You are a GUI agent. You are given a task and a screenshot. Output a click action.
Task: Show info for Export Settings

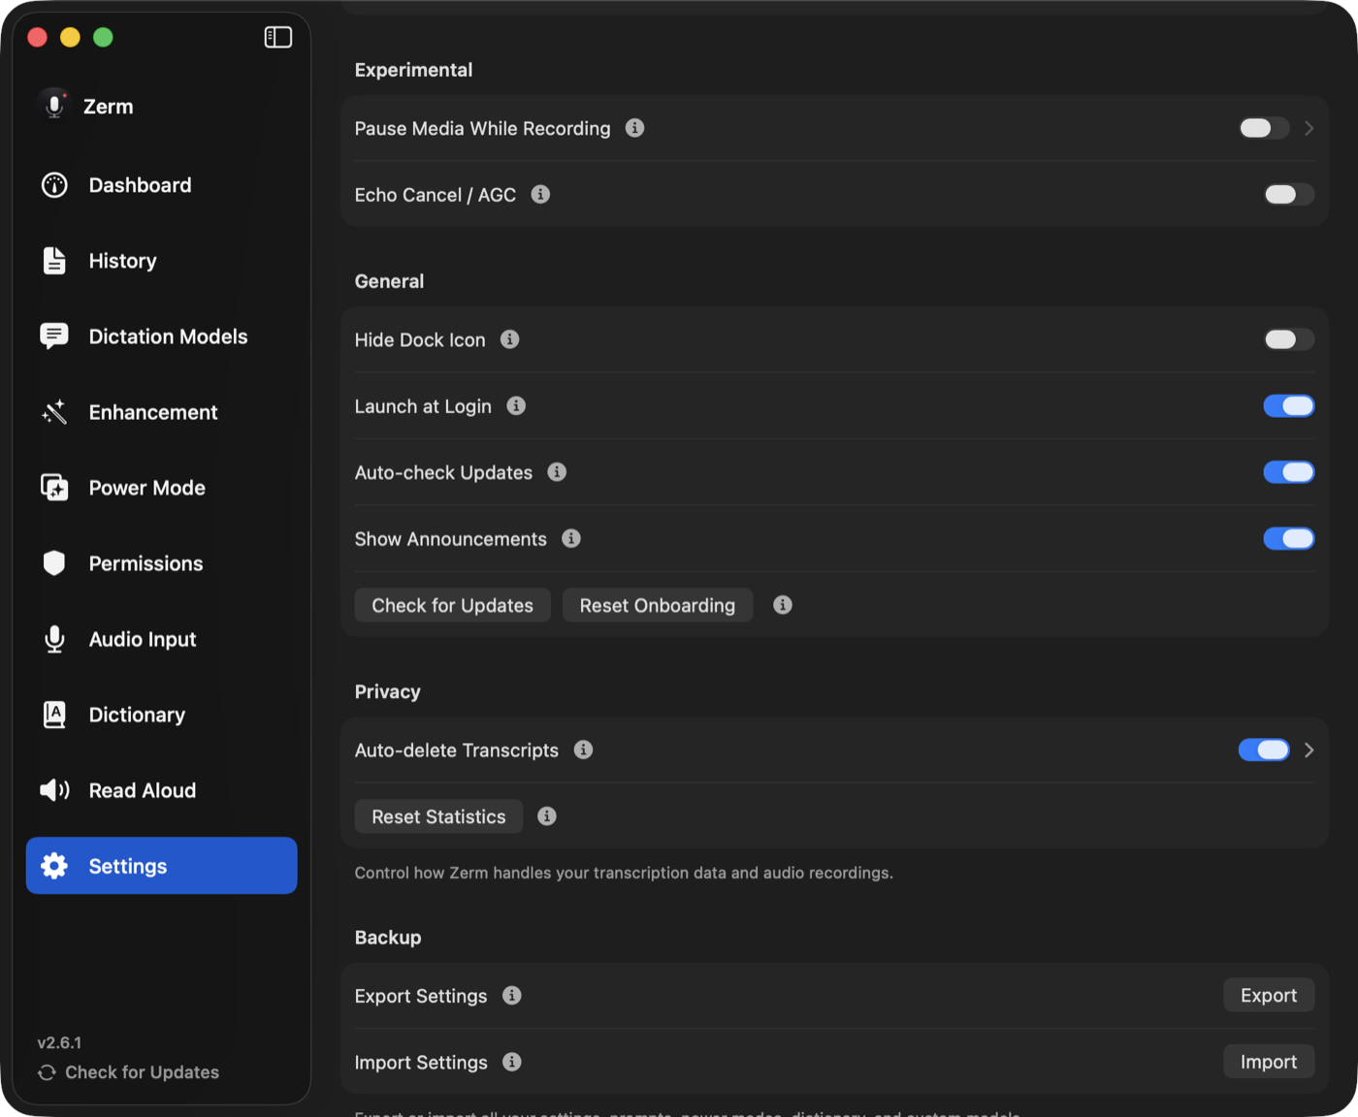(x=513, y=996)
